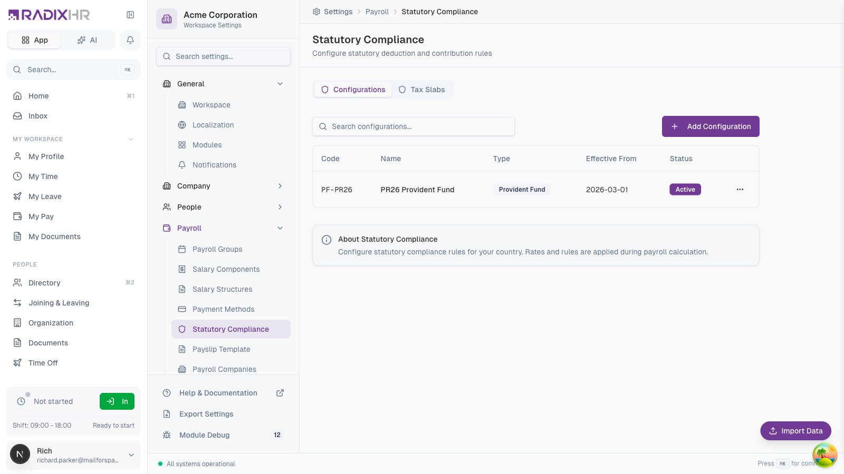Click the Localization globe icon
This screenshot has width=844, height=474.
[182, 125]
